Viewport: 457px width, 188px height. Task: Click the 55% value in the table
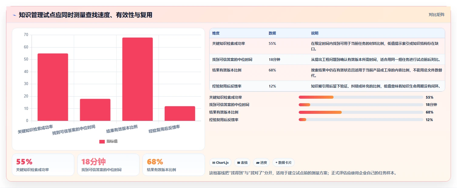pyautogui.click(x=272, y=44)
